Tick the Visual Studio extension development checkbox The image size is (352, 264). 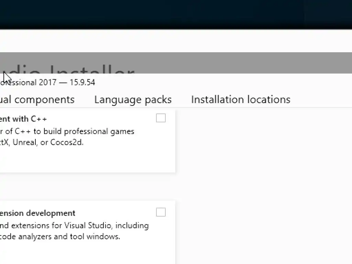(x=161, y=212)
